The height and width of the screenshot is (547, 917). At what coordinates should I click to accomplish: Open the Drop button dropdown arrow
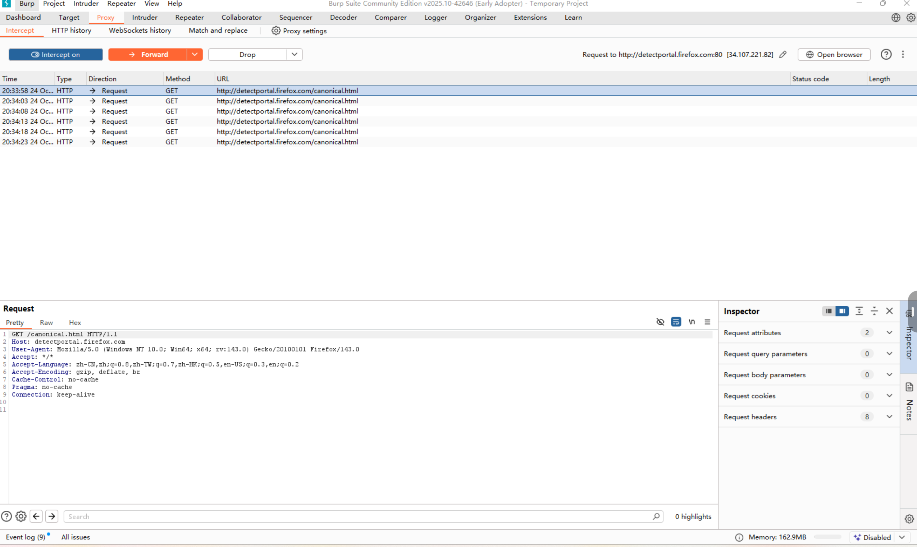[x=294, y=55]
